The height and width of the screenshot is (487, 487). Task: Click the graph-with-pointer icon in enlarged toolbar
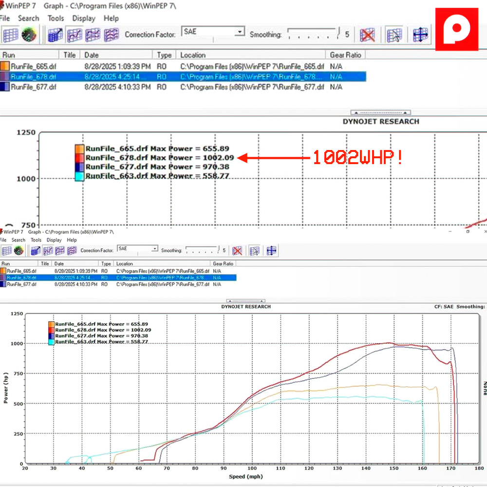pos(394,35)
